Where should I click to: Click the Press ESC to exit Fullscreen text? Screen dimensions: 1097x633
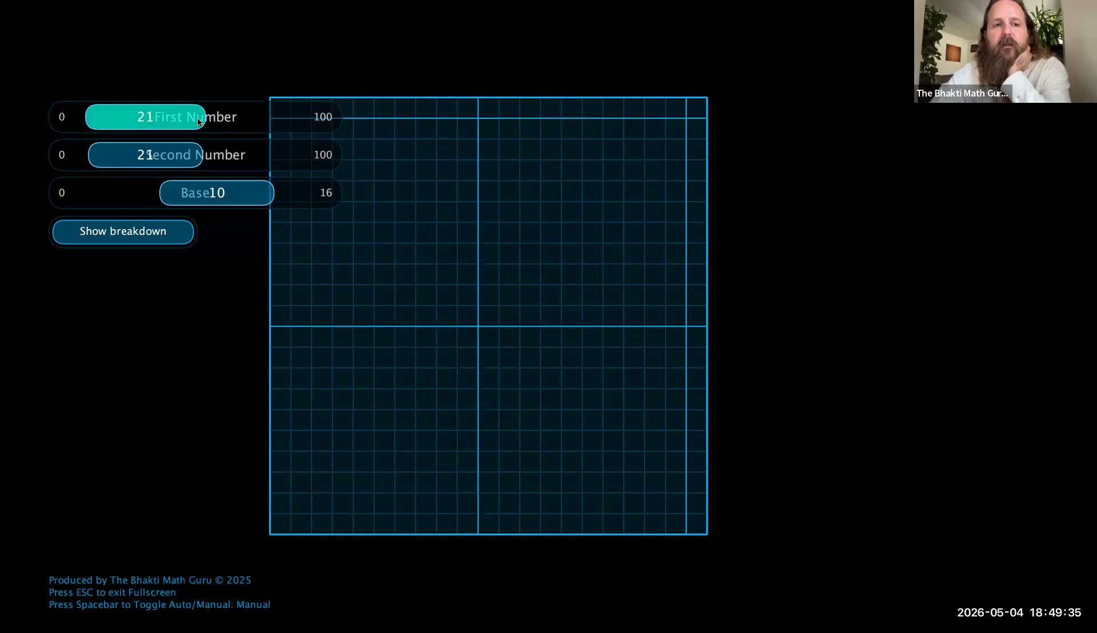(x=112, y=592)
